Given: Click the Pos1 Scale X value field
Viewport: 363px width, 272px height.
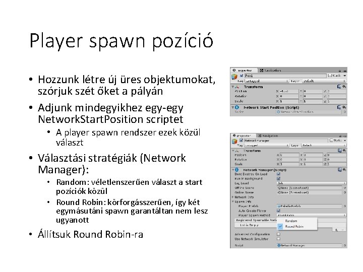Looking at the screenshot, I should [x=289, y=101].
